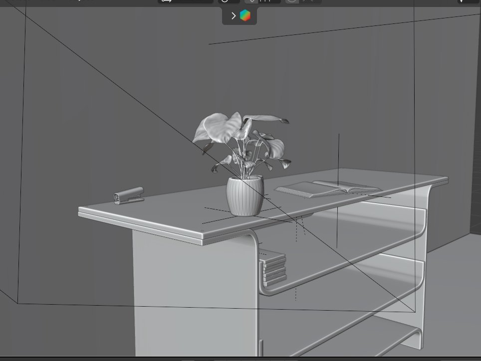The height and width of the screenshot is (361, 481).
Task: Select the open book on the desk
Action: [x=328, y=189]
